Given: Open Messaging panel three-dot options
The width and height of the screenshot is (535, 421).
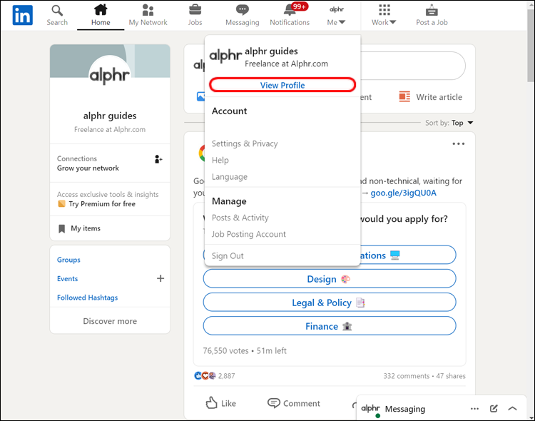Looking at the screenshot, I should coord(474,409).
